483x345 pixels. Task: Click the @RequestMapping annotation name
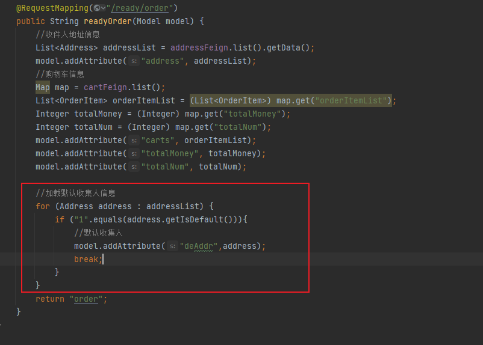52,8
